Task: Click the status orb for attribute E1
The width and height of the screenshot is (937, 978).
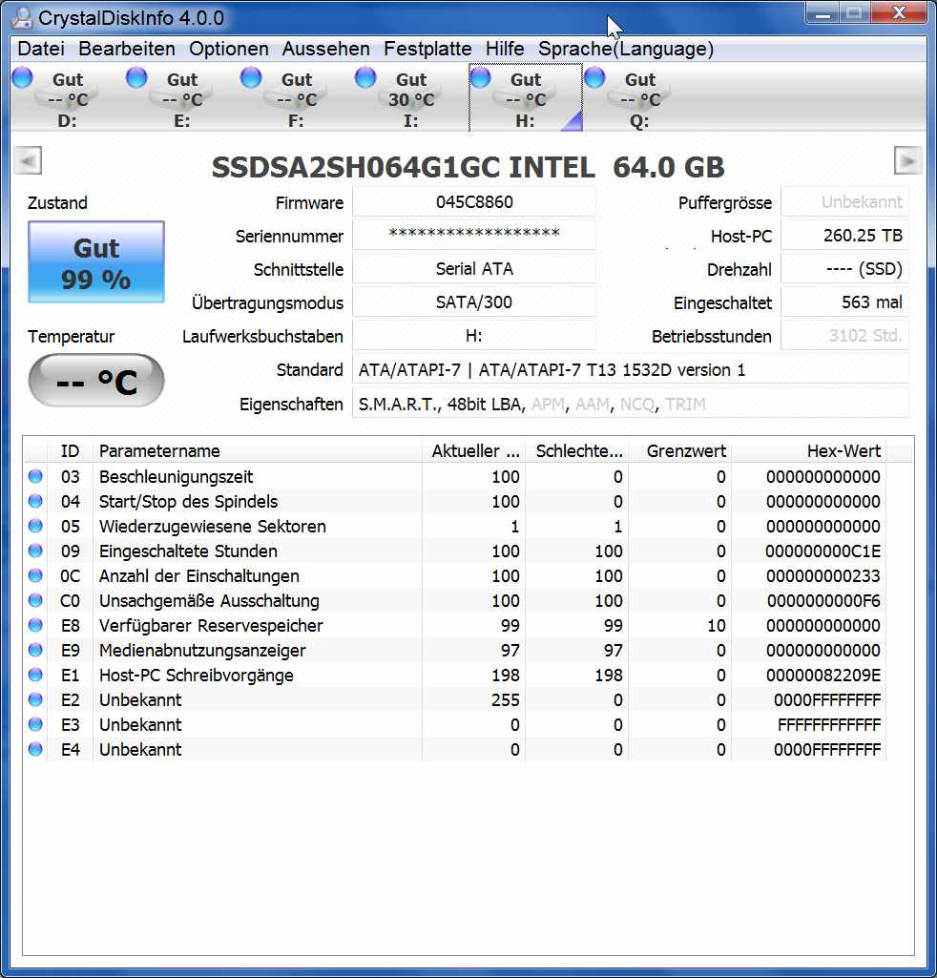Action: [35, 675]
